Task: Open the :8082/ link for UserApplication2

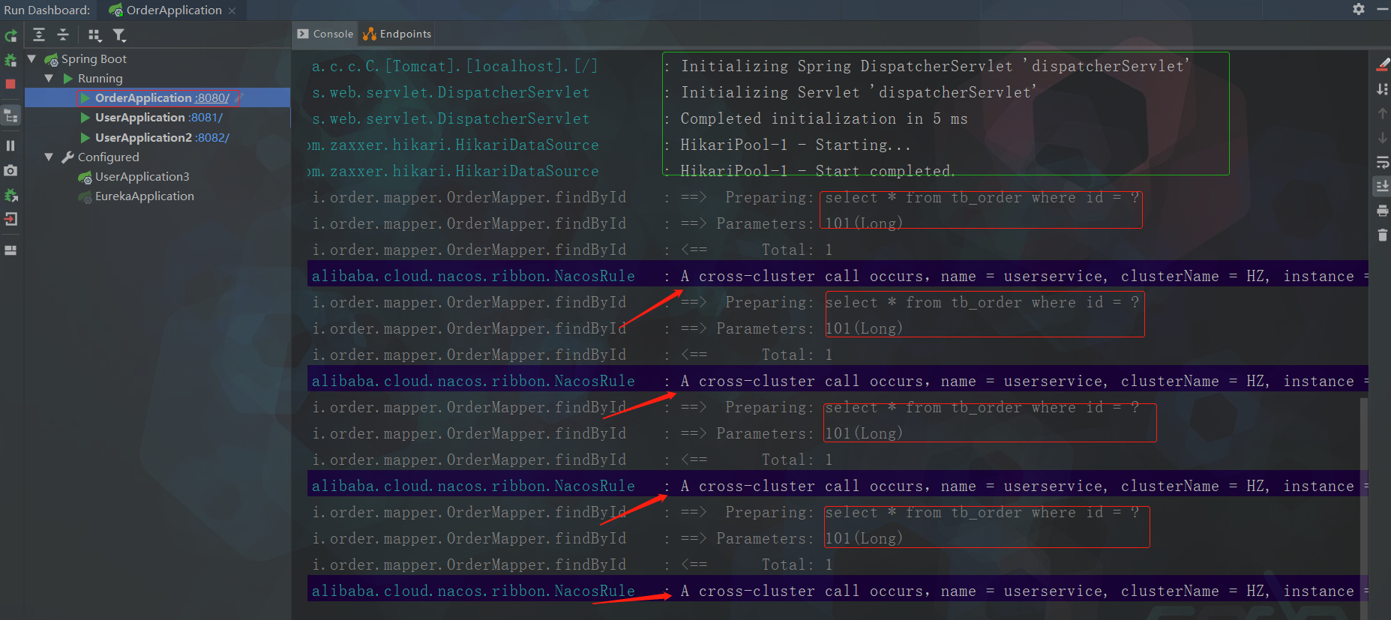Action: 212,137
